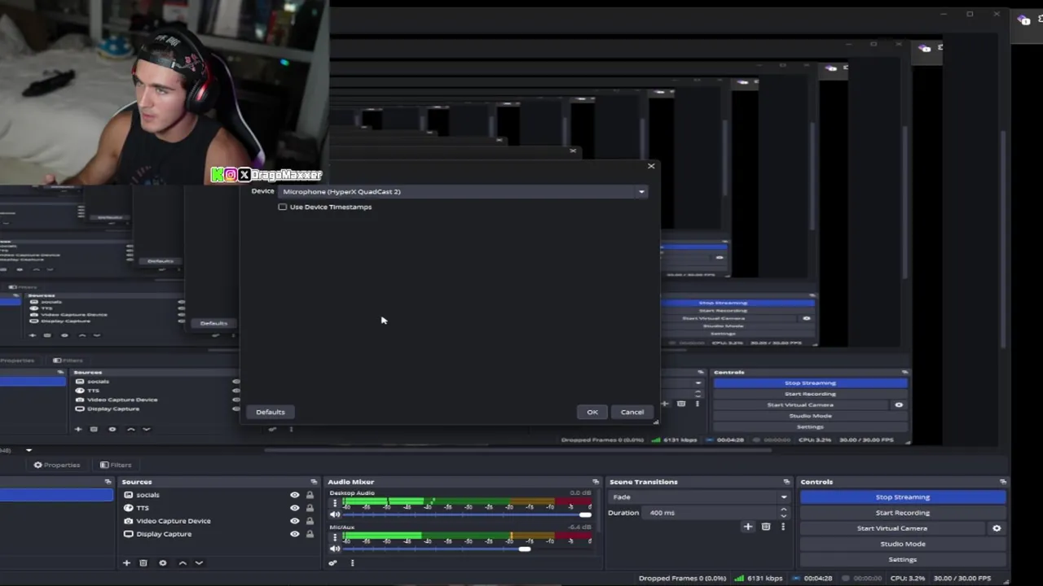This screenshot has width=1043, height=586.
Task: Open Properties in source toolbar
Action: [57, 465]
